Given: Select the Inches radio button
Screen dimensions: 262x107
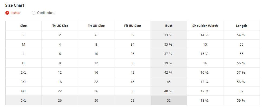Looking at the screenshot, I should click(7, 13).
